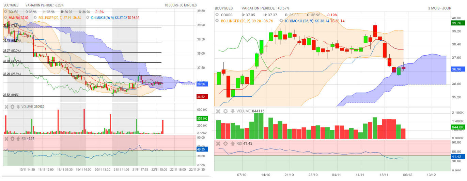Click red -0.19% change in 10 jours chart

point(99,12)
